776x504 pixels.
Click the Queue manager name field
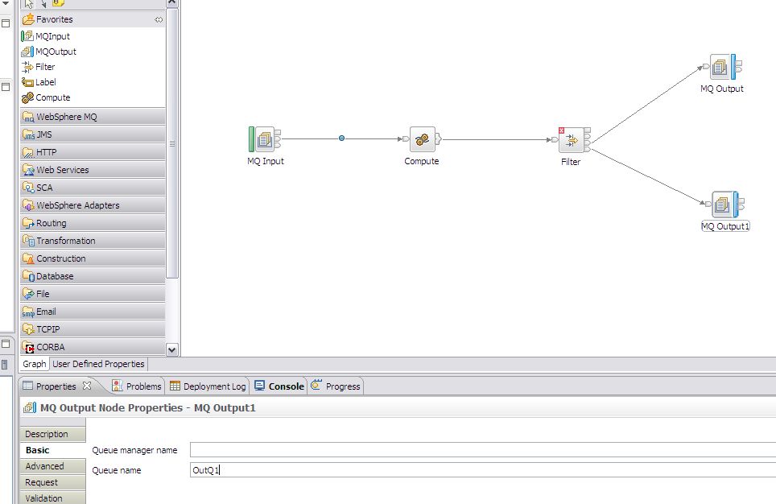point(482,450)
